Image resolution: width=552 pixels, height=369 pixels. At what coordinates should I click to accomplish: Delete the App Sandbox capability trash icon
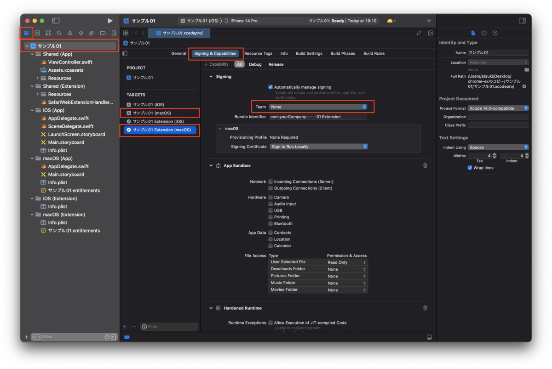click(x=425, y=165)
